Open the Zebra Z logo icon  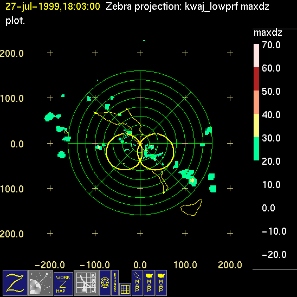(15, 283)
